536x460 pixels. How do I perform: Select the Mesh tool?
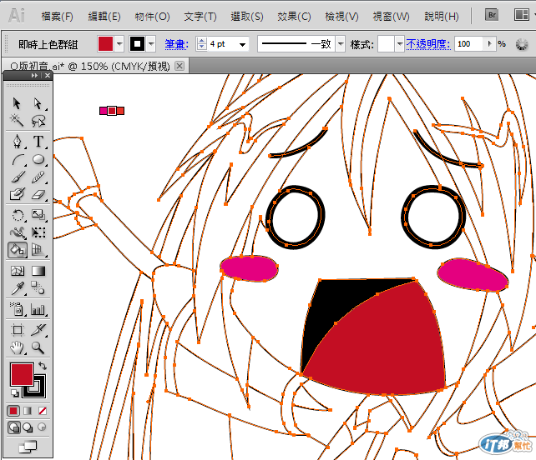(17, 271)
